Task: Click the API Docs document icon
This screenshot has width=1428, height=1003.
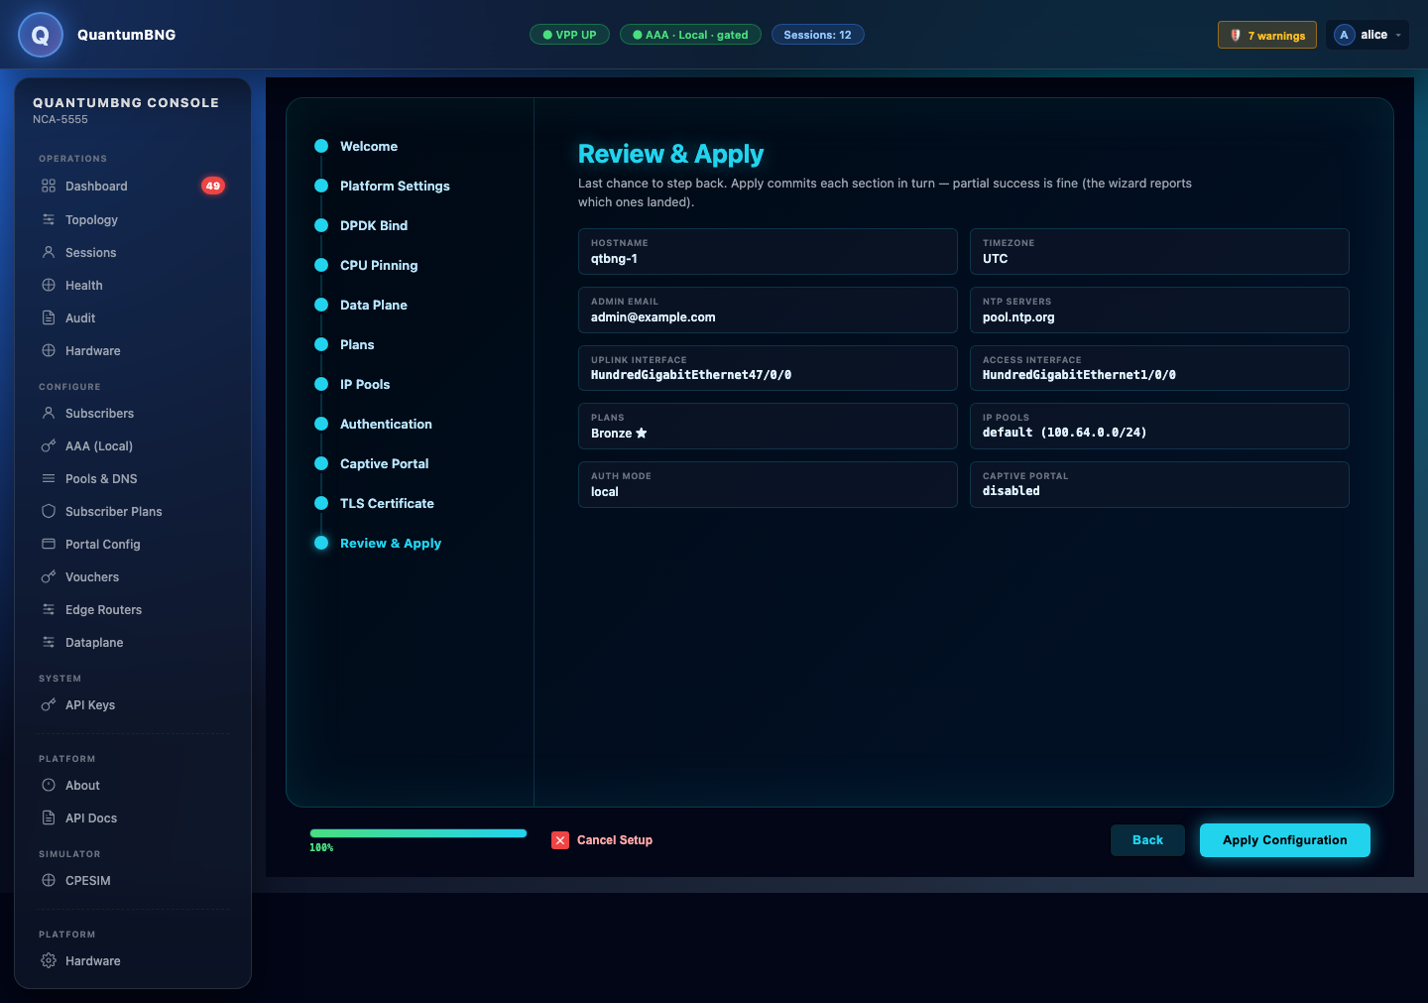Action: tap(49, 817)
